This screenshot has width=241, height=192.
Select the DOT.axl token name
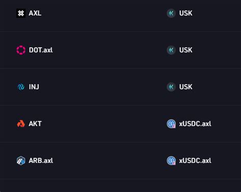point(41,50)
